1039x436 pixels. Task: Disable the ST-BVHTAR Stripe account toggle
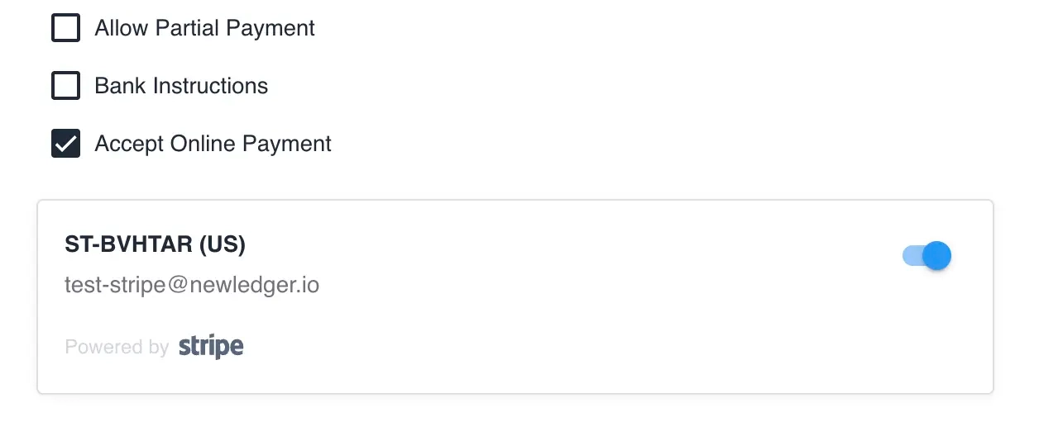926,256
